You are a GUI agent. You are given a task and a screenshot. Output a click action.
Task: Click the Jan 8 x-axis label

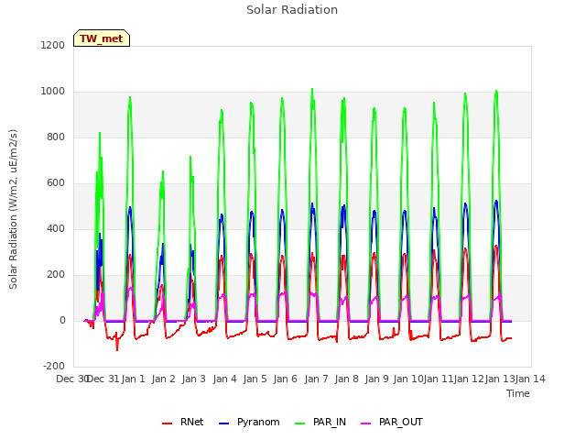tap(346, 379)
